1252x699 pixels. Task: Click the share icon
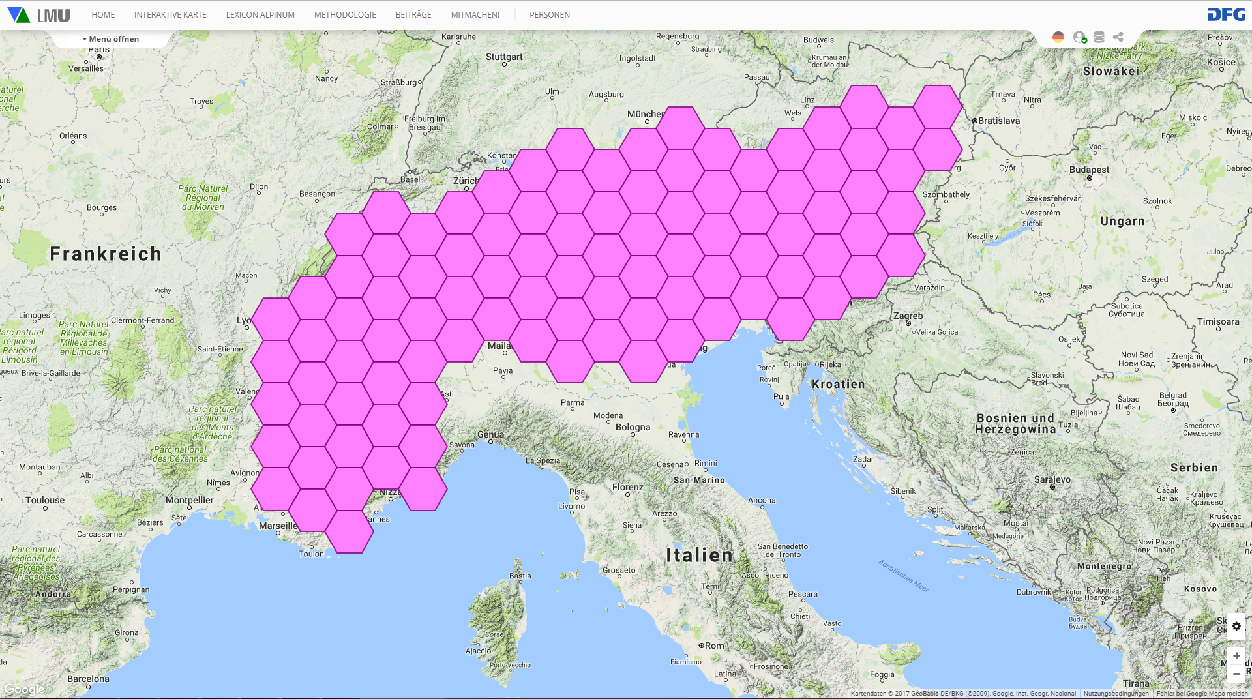1118,37
